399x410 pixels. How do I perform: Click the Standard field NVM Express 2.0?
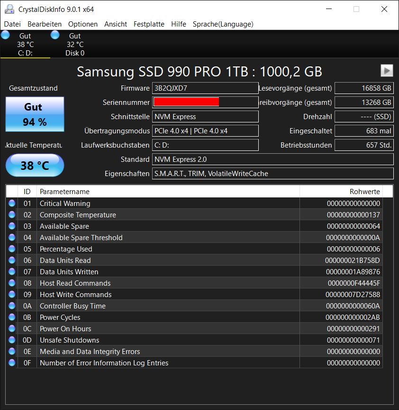[272, 159]
